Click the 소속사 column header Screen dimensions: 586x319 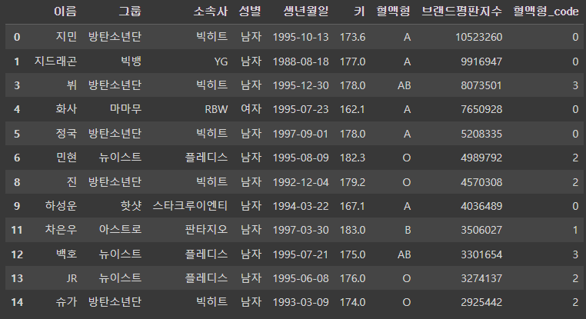211,12
